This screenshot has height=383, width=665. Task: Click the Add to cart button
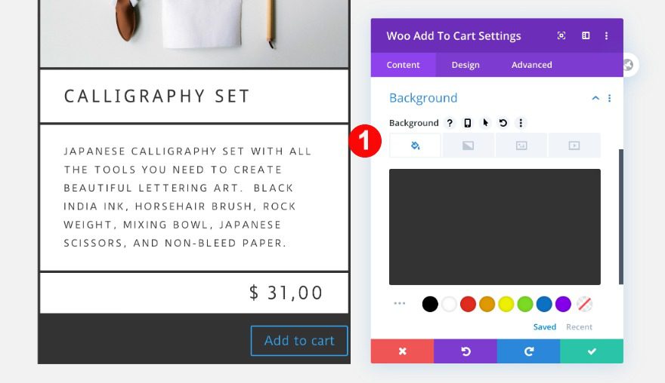(x=299, y=341)
